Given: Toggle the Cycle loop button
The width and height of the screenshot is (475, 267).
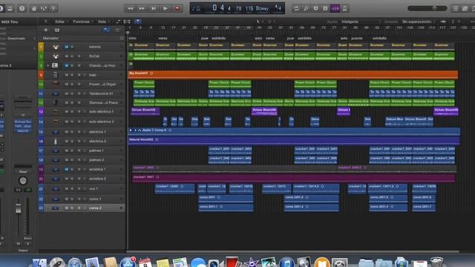Looking at the screenshot, I should point(296,8).
